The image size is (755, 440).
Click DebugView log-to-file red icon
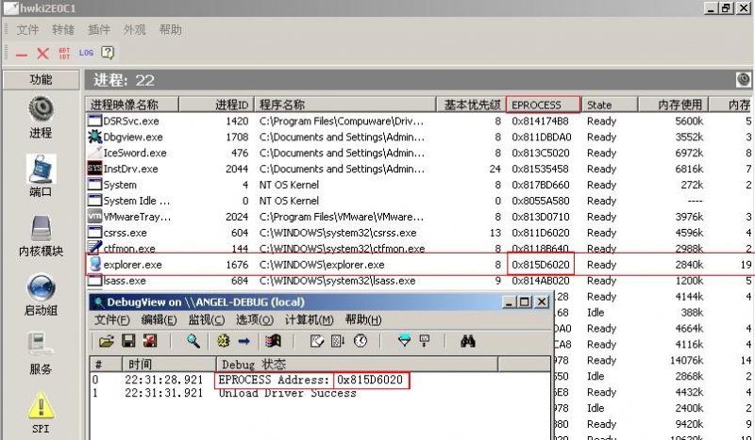click(x=150, y=341)
